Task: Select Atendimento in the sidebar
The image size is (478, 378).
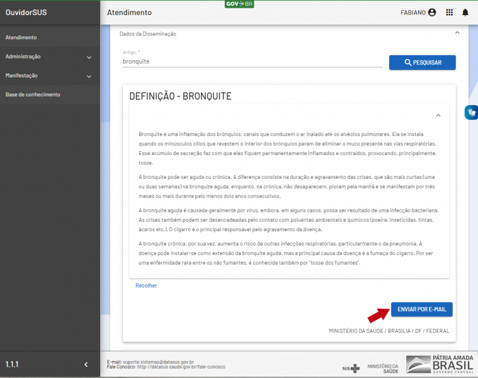Action: (21, 38)
